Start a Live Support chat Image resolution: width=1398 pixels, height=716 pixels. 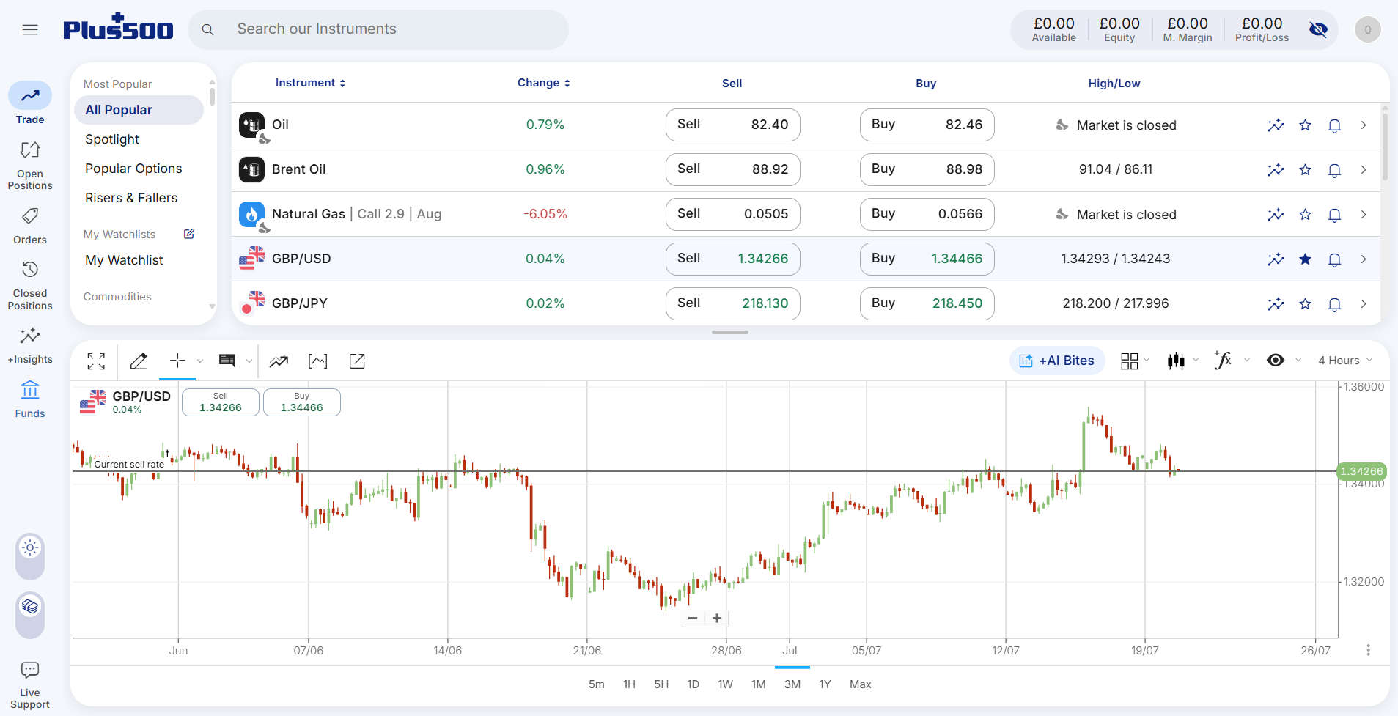point(30,685)
